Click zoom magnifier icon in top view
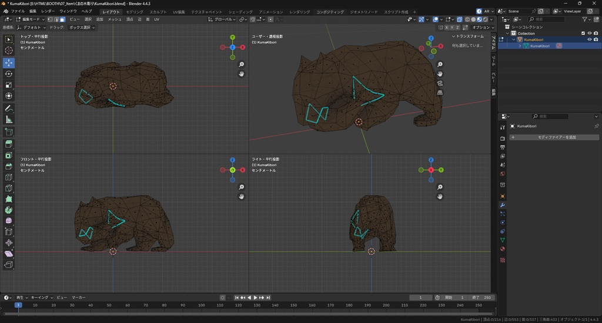 [x=242, y=65]
